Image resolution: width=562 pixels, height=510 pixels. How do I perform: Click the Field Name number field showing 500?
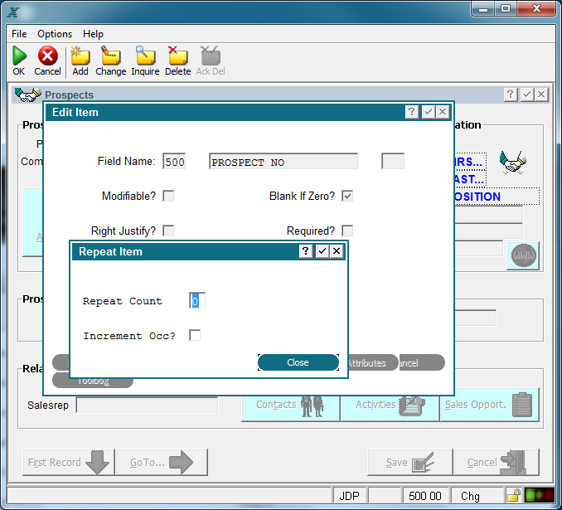coord(174,162)
